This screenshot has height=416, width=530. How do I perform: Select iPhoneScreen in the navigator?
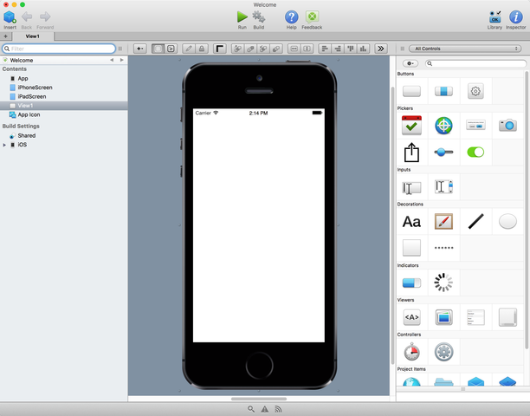coord(35,88)
